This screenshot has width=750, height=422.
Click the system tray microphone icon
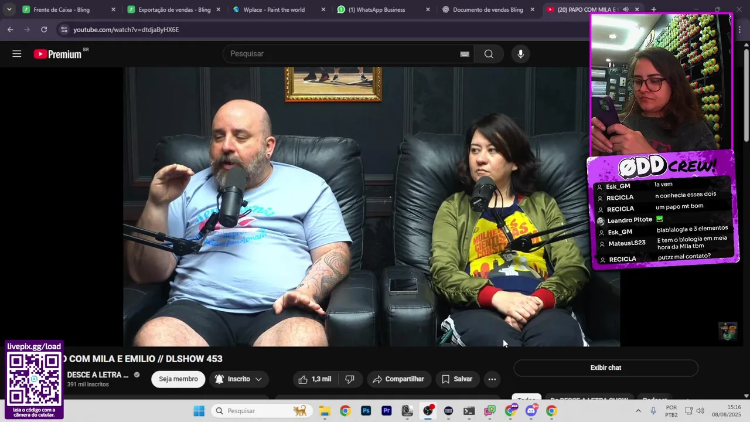coord(653,411)
